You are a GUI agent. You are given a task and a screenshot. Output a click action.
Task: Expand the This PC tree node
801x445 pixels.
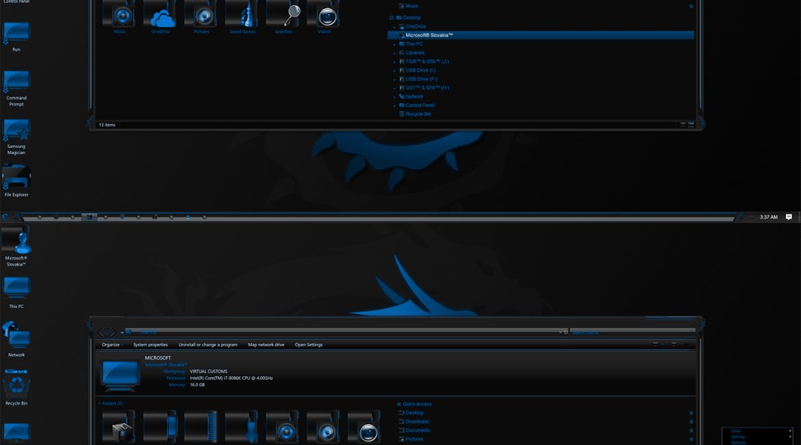pyautogui.click(x=394, y=44)
